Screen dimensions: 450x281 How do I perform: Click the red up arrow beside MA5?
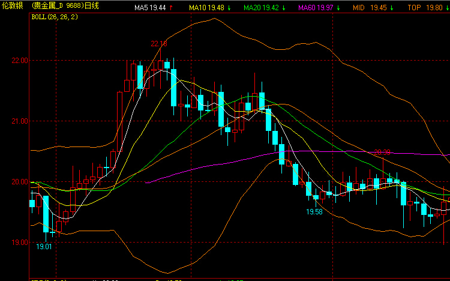pos(171,8)
